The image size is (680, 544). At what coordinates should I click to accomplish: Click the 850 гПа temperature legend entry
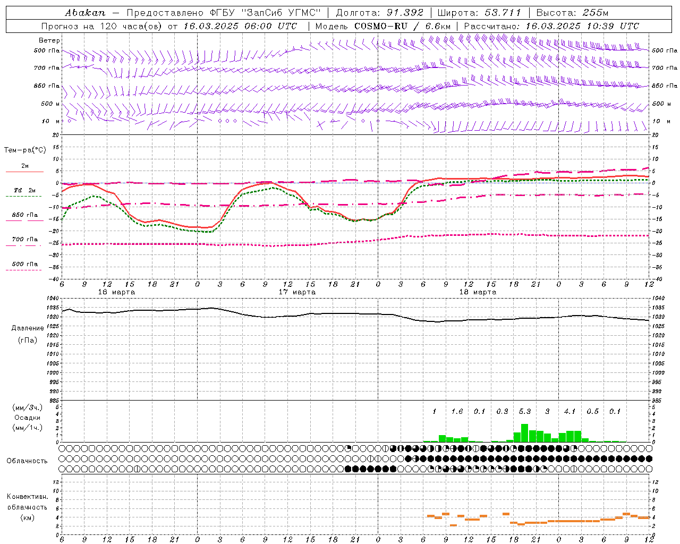point(25,215)
